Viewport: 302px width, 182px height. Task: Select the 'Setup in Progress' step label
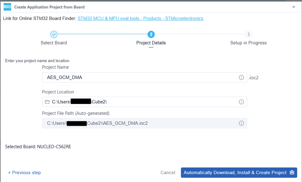pos(248,43)
